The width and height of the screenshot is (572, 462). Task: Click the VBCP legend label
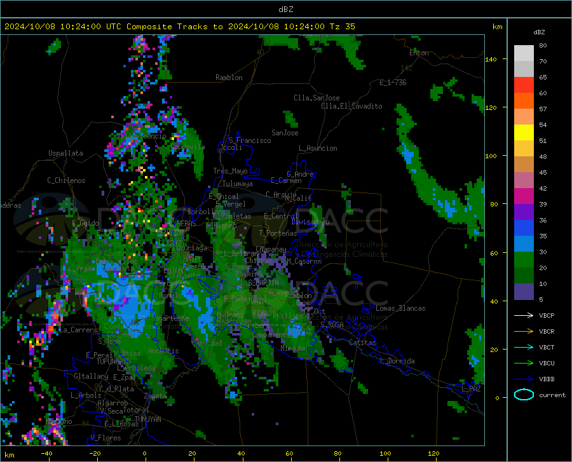pyautogui.click(x=547, y=315)
